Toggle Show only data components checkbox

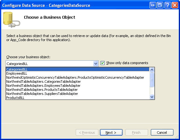[x=102, y=63]
